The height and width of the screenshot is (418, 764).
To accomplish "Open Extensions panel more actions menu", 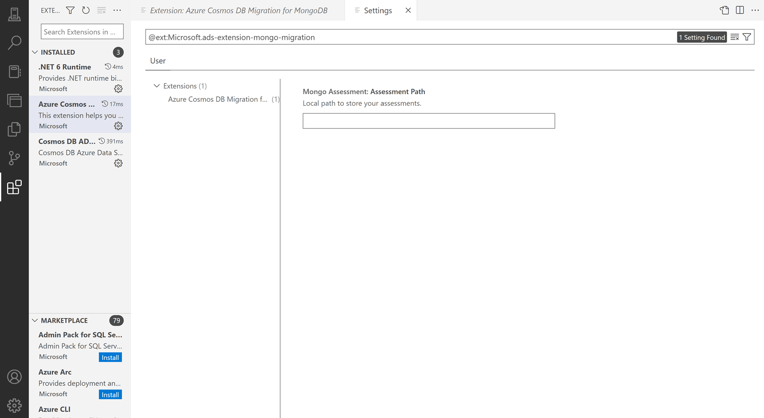I will click(x=117, y=10).
